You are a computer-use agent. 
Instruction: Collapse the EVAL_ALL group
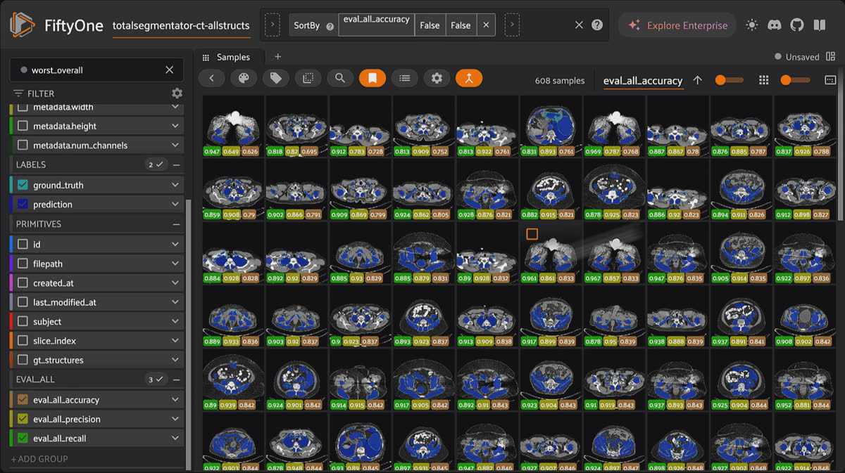point(176,380)
